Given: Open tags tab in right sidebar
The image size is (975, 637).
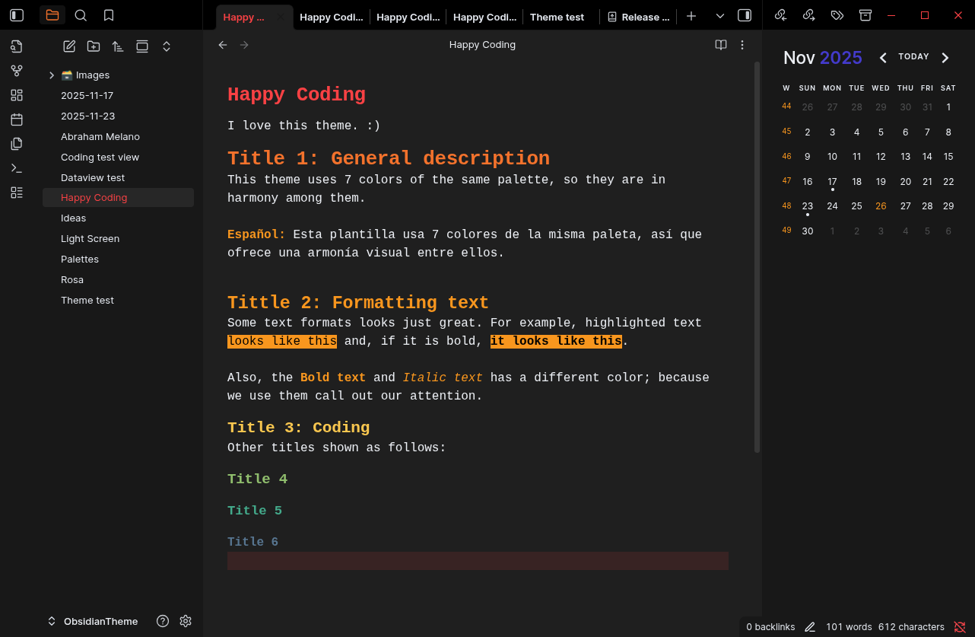Looking at the screenshot, I should 837,15.
